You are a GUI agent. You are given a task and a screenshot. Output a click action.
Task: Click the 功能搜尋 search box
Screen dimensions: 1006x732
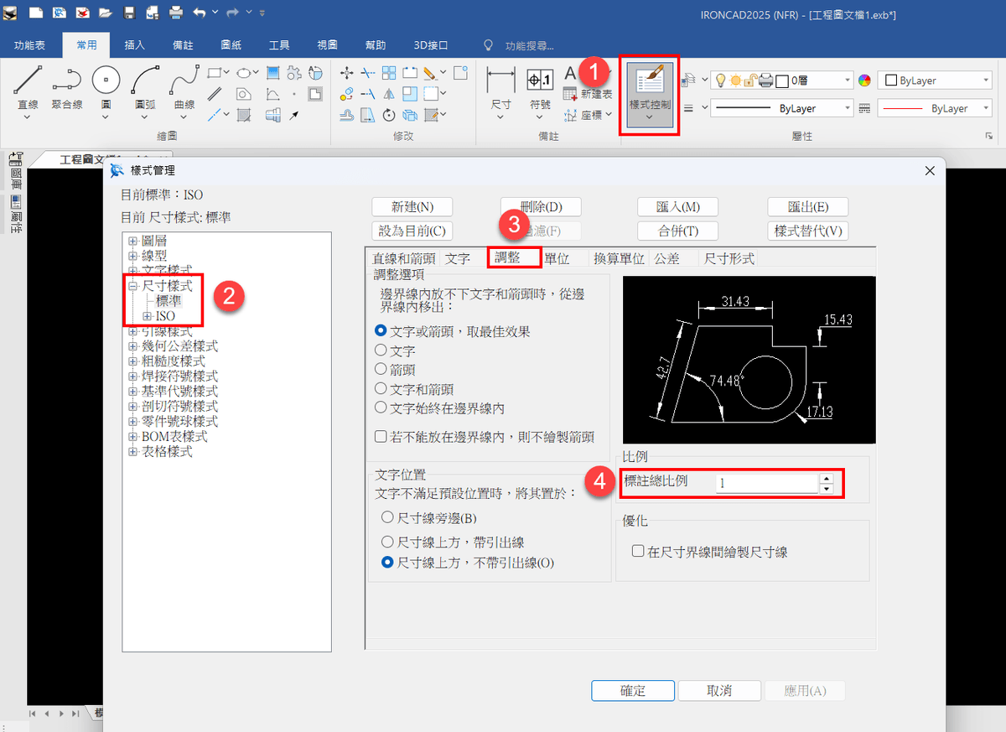(530, 45)
